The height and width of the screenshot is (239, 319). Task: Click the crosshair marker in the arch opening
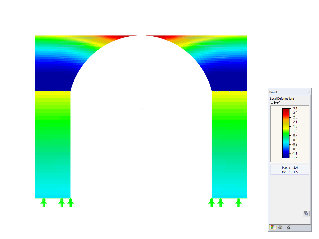click(x=141, y=109)
